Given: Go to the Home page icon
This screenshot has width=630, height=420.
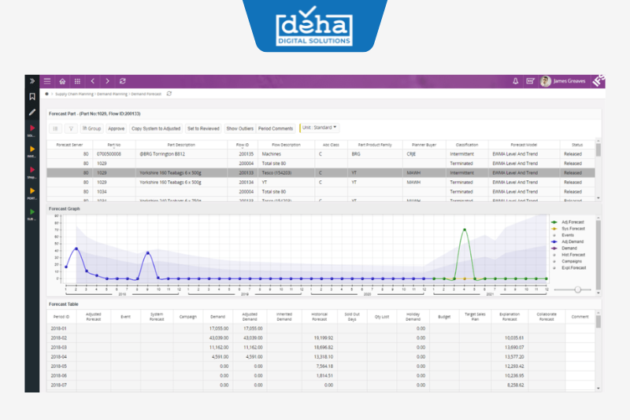Looking at the screenshot, I should (62, 81).
